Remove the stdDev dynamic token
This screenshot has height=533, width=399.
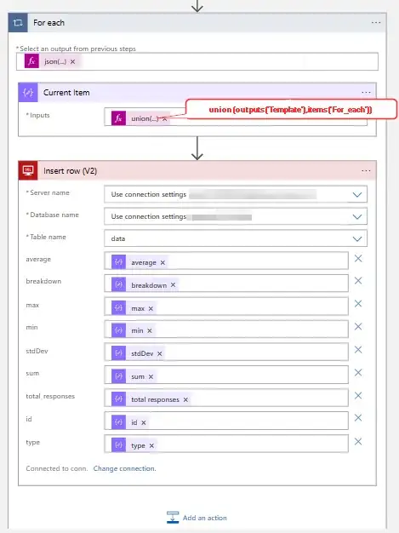point(160,354)
